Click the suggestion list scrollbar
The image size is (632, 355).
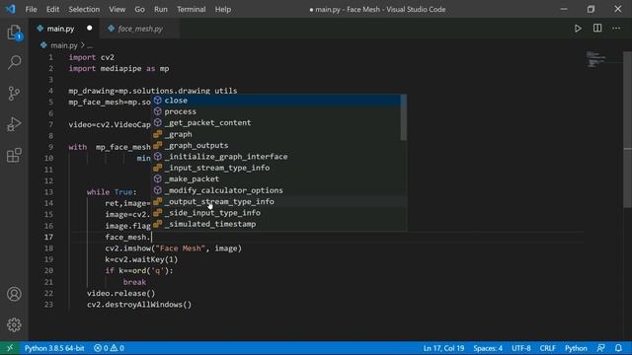coord(404,118)
